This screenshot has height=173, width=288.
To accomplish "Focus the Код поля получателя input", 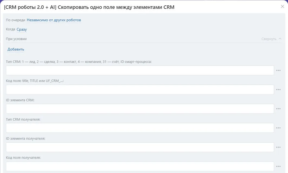I will click(140, 166).
